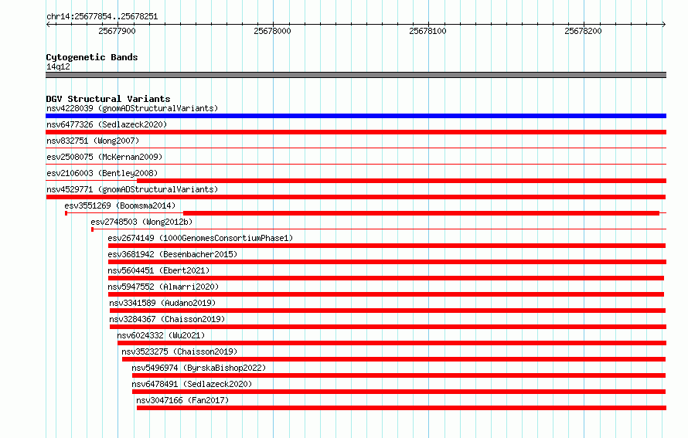Select the 14q12 band label

58,66
